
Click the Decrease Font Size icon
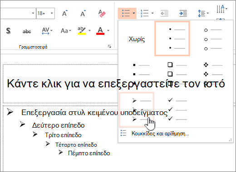click(x=83, y=14)
